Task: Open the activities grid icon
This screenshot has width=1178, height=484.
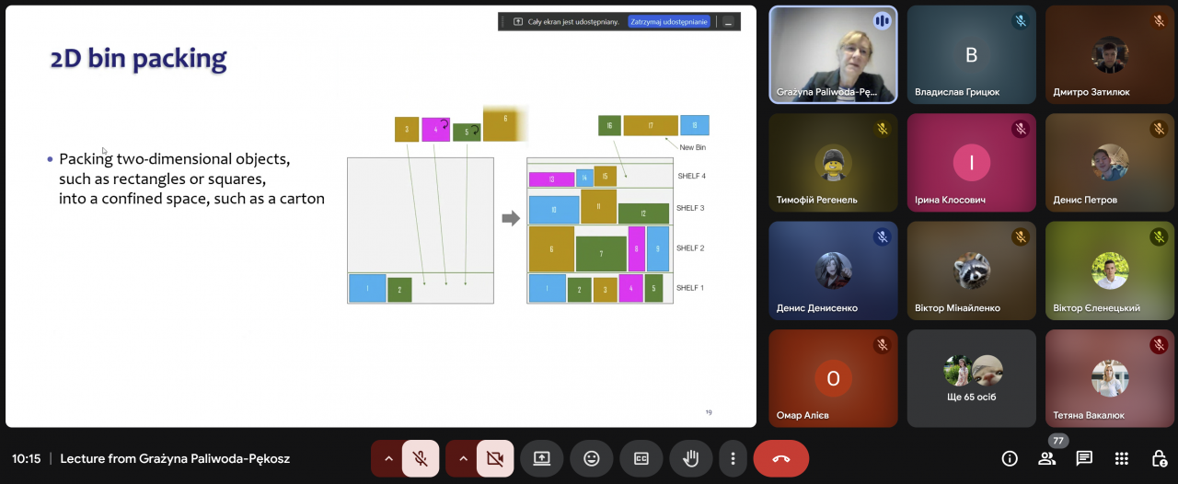Action: pos(1121,458)
